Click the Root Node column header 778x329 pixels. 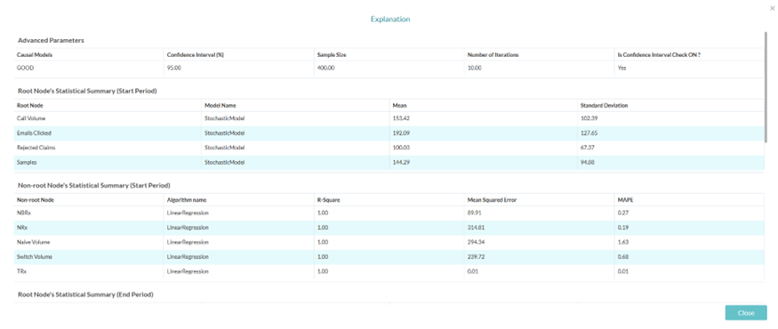(29, 105)
